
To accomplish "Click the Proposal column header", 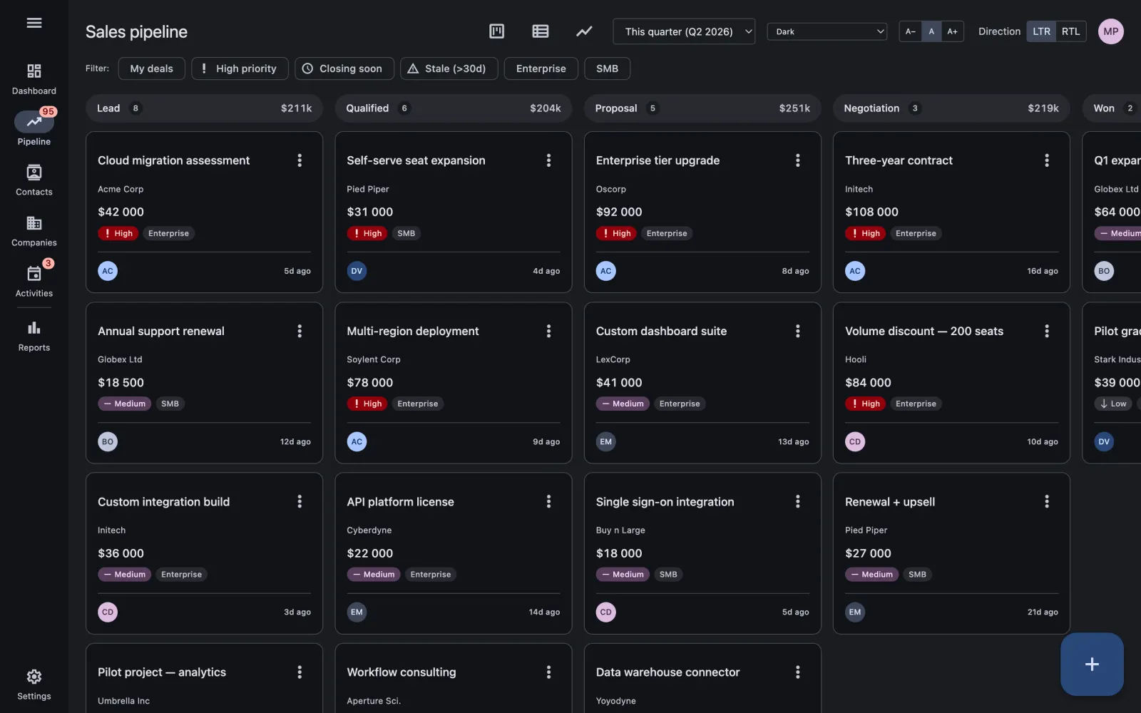I will pos(702,108).
